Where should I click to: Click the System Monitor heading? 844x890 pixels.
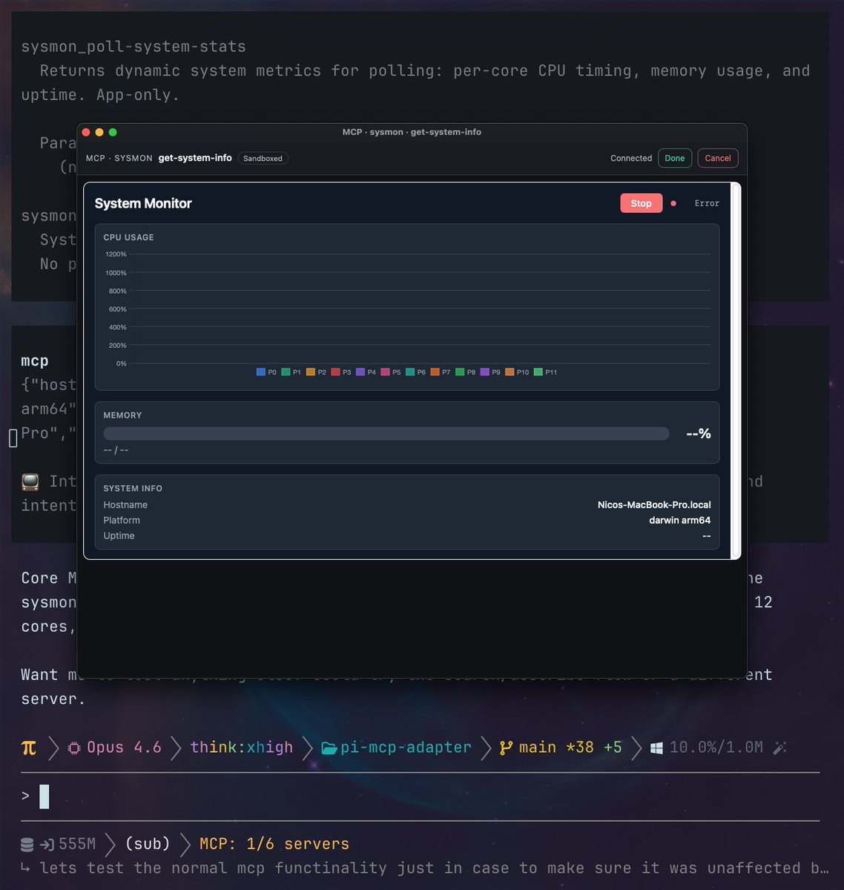click(143, 203)
